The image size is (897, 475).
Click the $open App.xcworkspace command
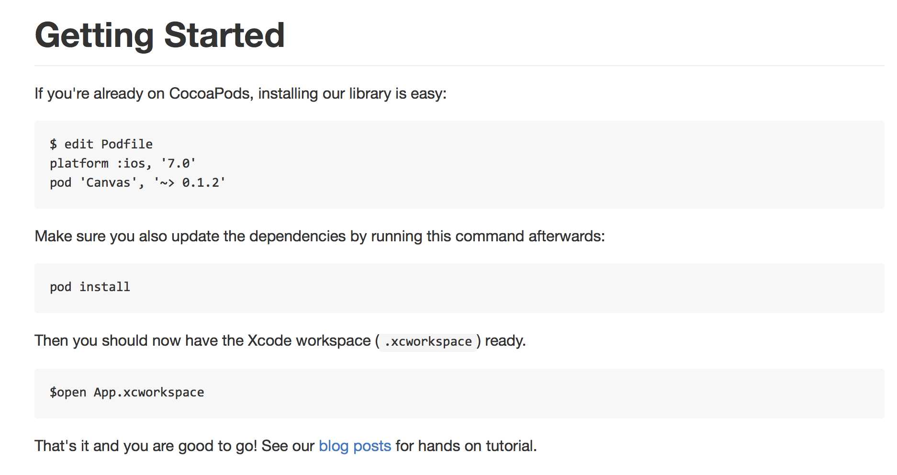[127, 392]
